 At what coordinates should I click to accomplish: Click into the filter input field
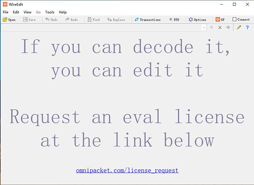[102, 28]
